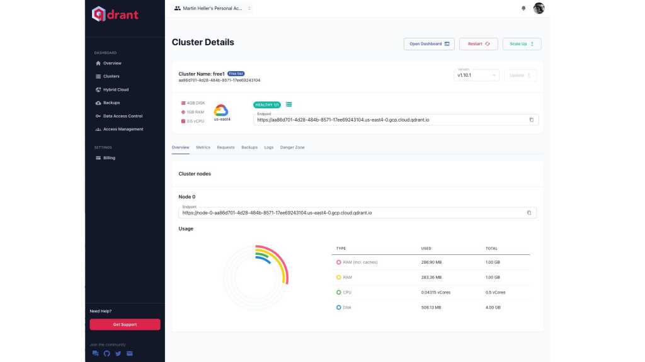Click the Scale Up button

point(522,44)
